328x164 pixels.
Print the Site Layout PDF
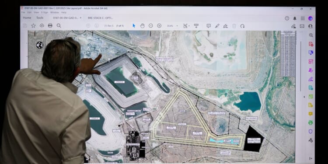[50, 25]
